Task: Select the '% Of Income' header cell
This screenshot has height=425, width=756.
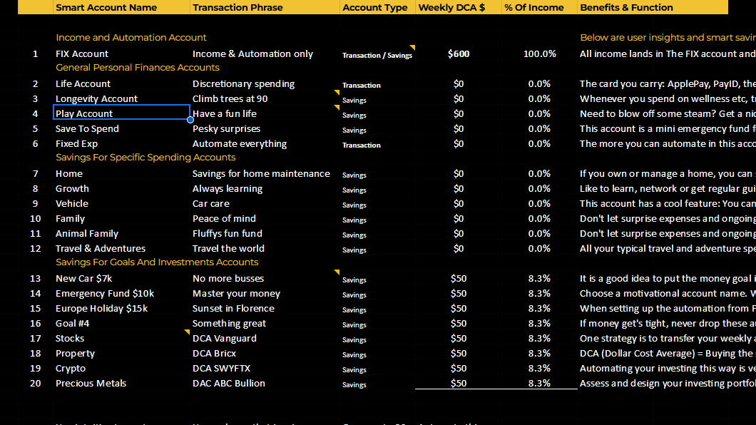Action: pos(539,7)
